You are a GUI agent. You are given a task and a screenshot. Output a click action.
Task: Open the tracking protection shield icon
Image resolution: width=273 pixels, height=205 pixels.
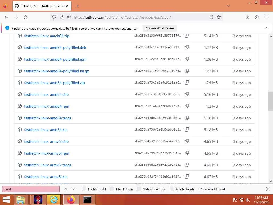click(x=54, y=17)
